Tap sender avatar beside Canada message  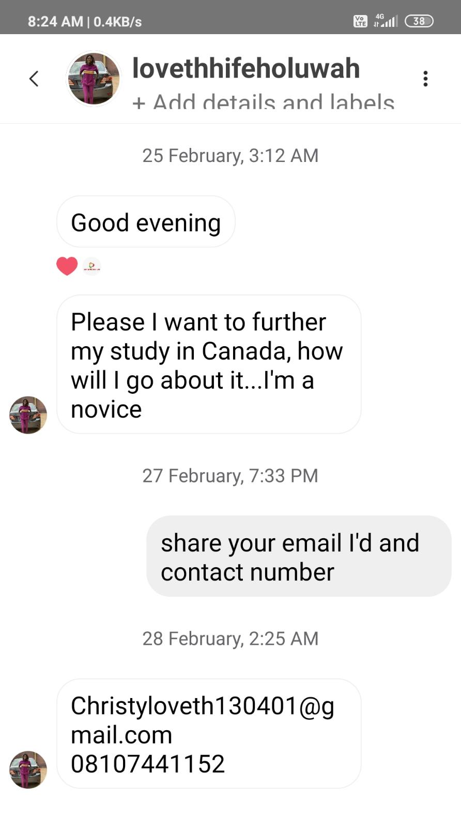[x=28, y=415]
